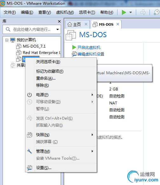This screenshot has width=160, height=185.
Task: Click the wrench icon next to 管理(M)
Action: [30, 151]
